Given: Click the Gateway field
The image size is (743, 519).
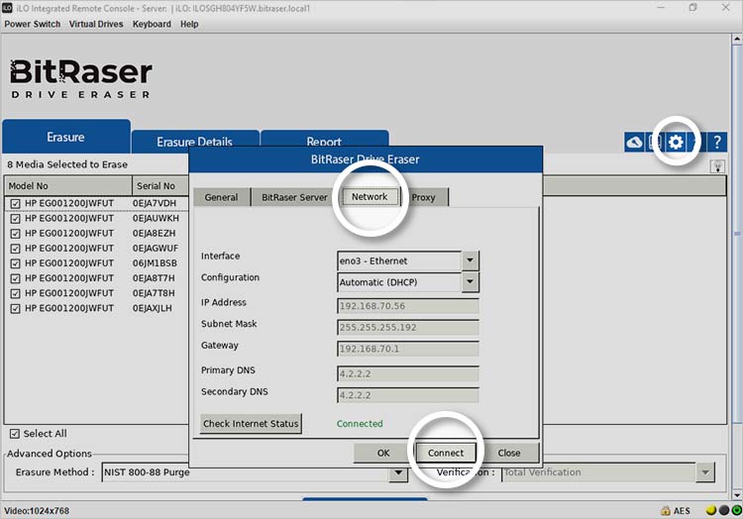Looking at the screenshot, I should 408,349.
